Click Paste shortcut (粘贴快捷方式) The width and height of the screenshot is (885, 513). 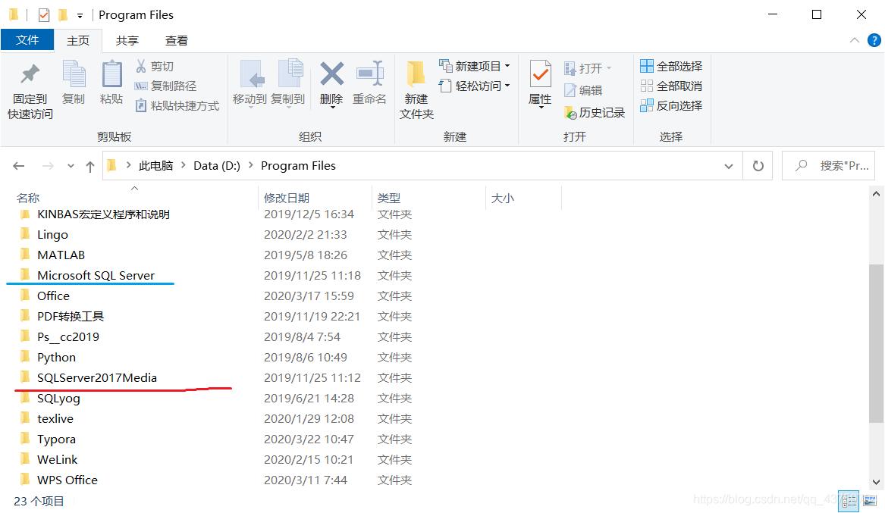(177, 106)
